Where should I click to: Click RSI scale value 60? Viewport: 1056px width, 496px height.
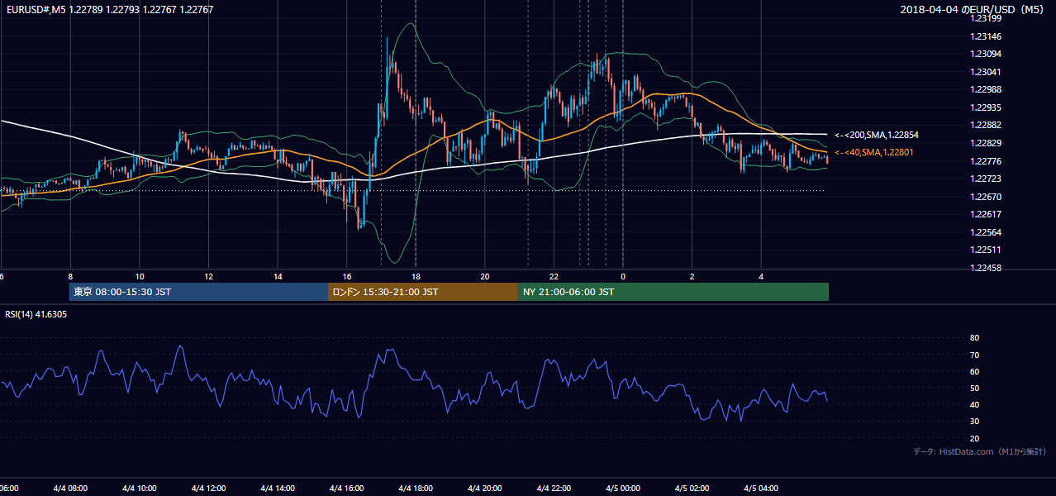[x=975, y=371]
